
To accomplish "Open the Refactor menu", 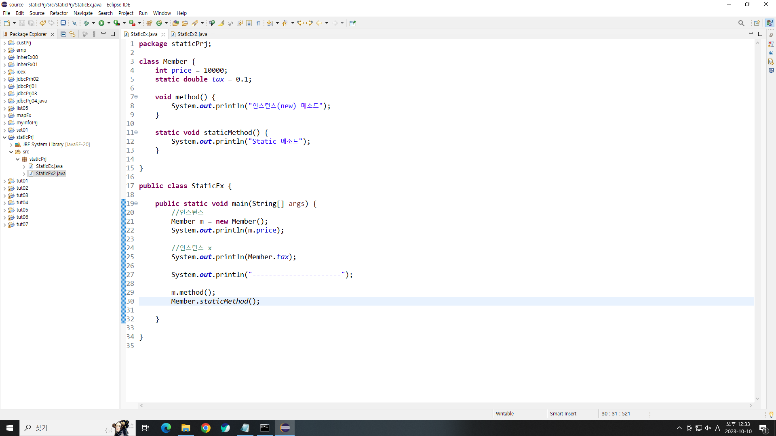I will tap(59, 13).
